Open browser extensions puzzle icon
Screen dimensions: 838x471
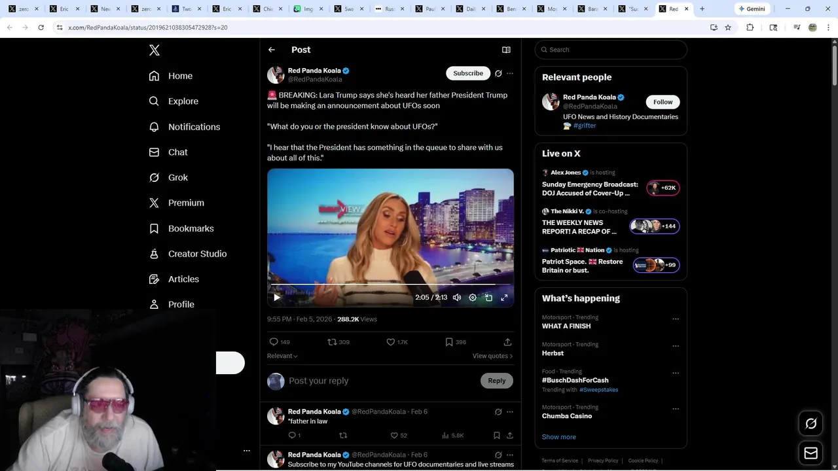tap(750, 27)
